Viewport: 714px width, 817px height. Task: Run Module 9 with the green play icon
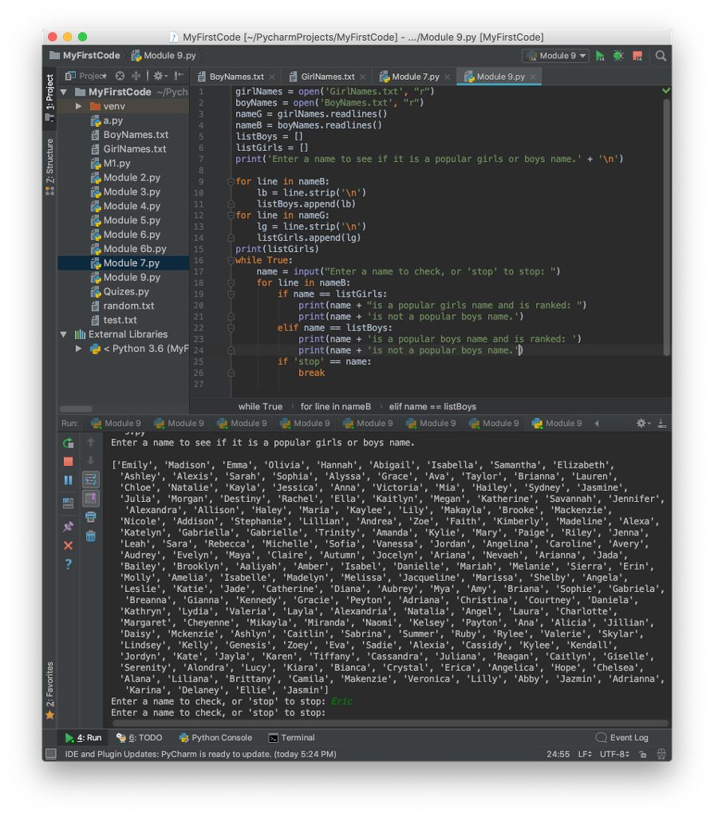tap(600, 56)
